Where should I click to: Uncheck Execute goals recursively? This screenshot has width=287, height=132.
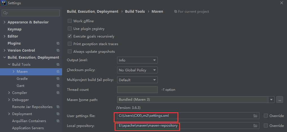pyautogui.click(x=69, y=36)
